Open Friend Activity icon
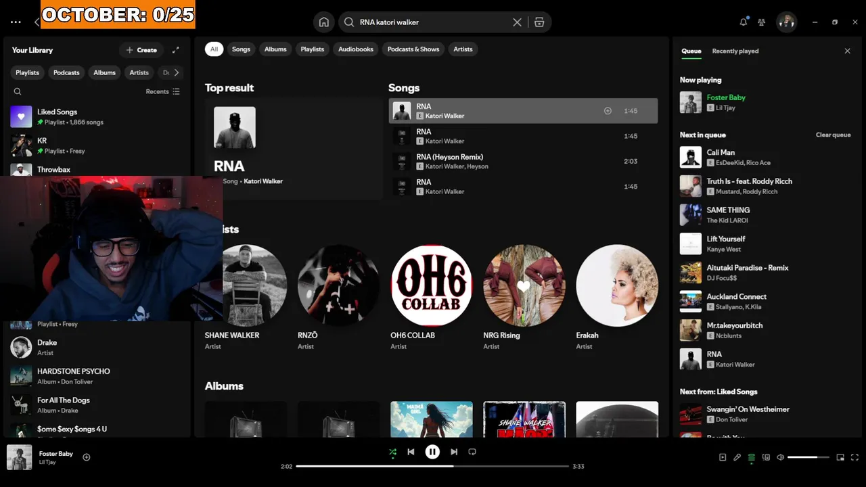Image resolution: width=866 pixels, height=487 pixels. coord(762,22)
